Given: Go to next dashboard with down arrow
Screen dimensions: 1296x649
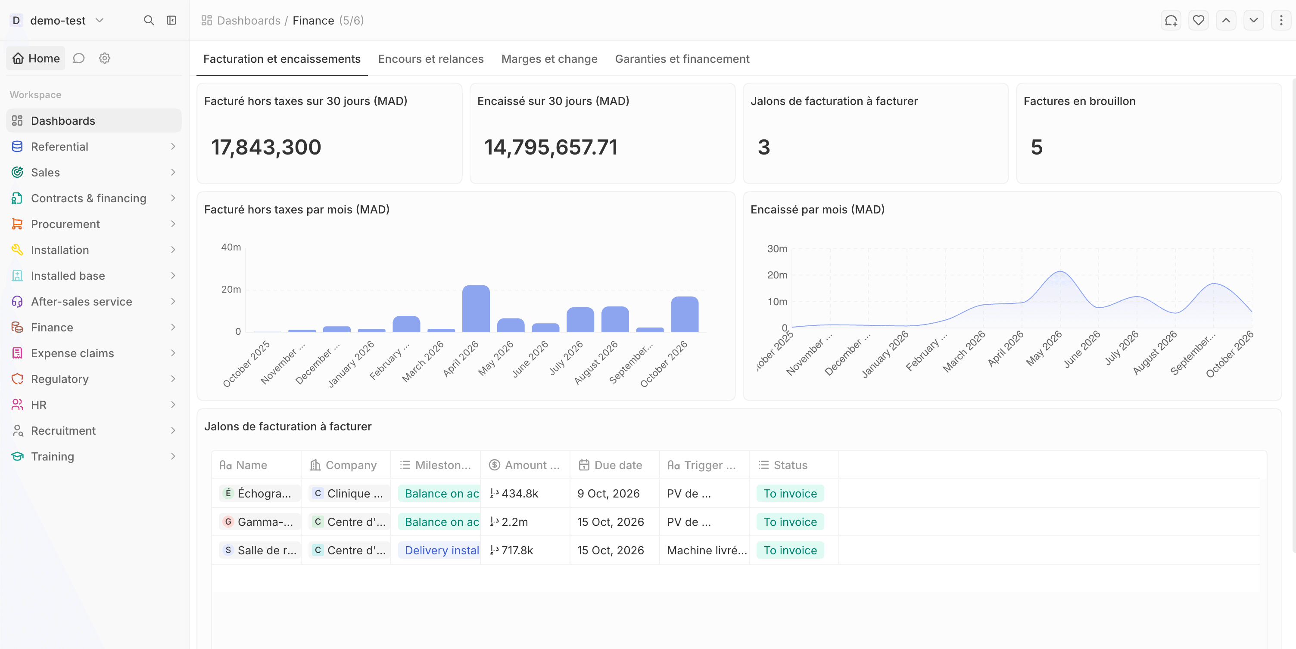Looking at the screenshot, I should [1254, 21].
